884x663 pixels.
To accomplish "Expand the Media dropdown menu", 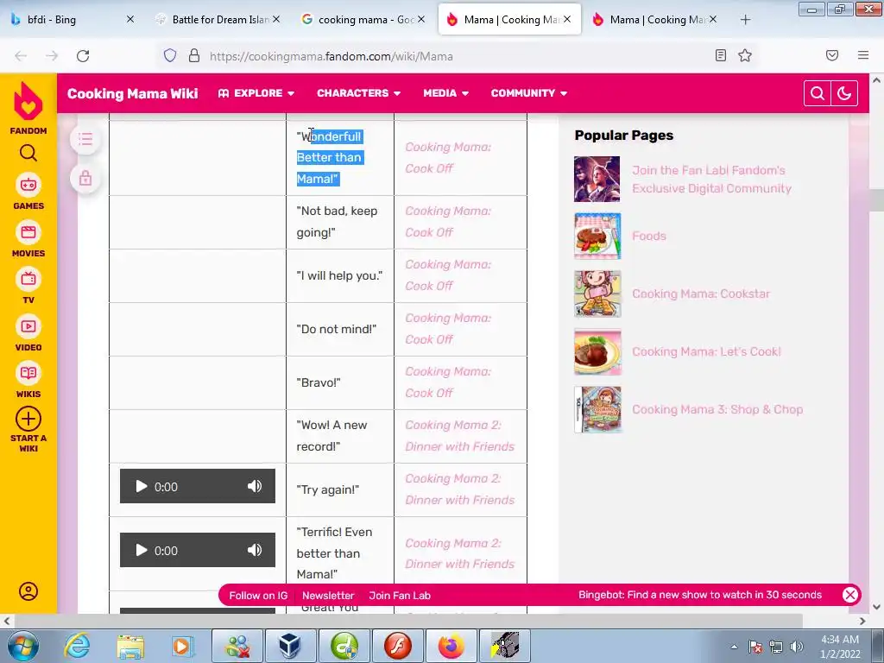I will [446, 93].
